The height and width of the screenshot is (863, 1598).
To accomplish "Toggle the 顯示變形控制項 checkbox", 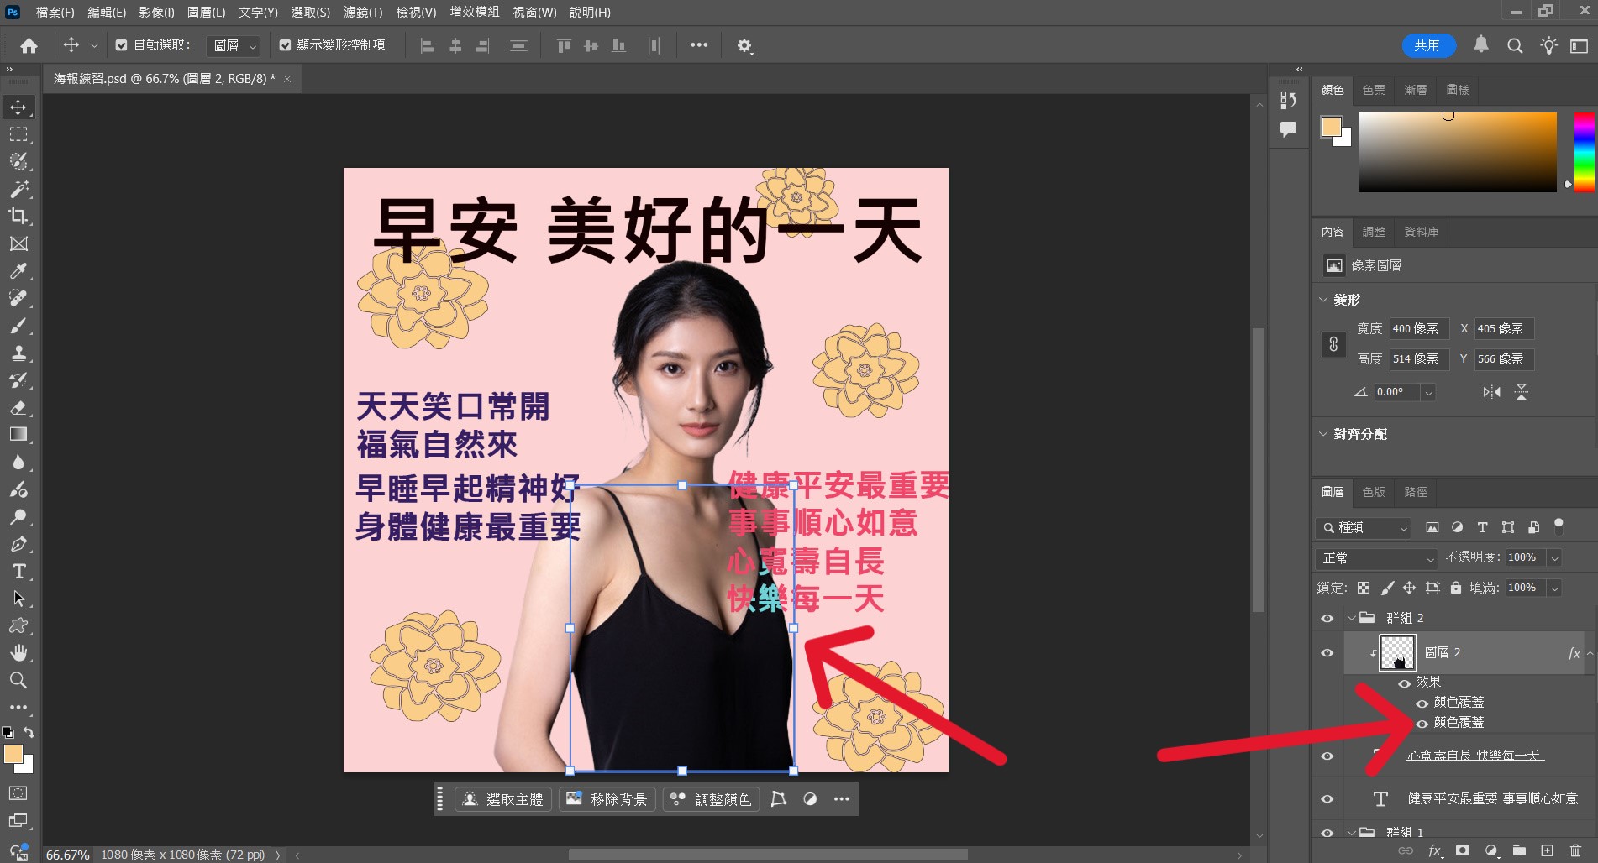I will (x=285, y=45).
